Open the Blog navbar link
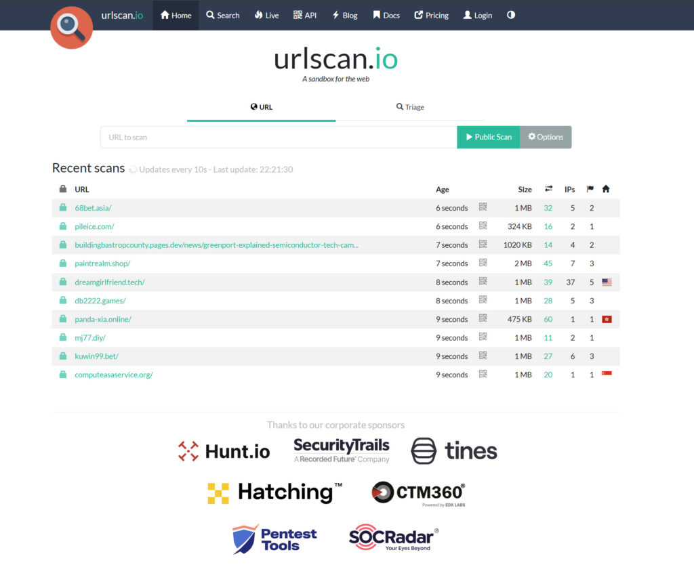694x571 pixels. click(x=345, y=15)
